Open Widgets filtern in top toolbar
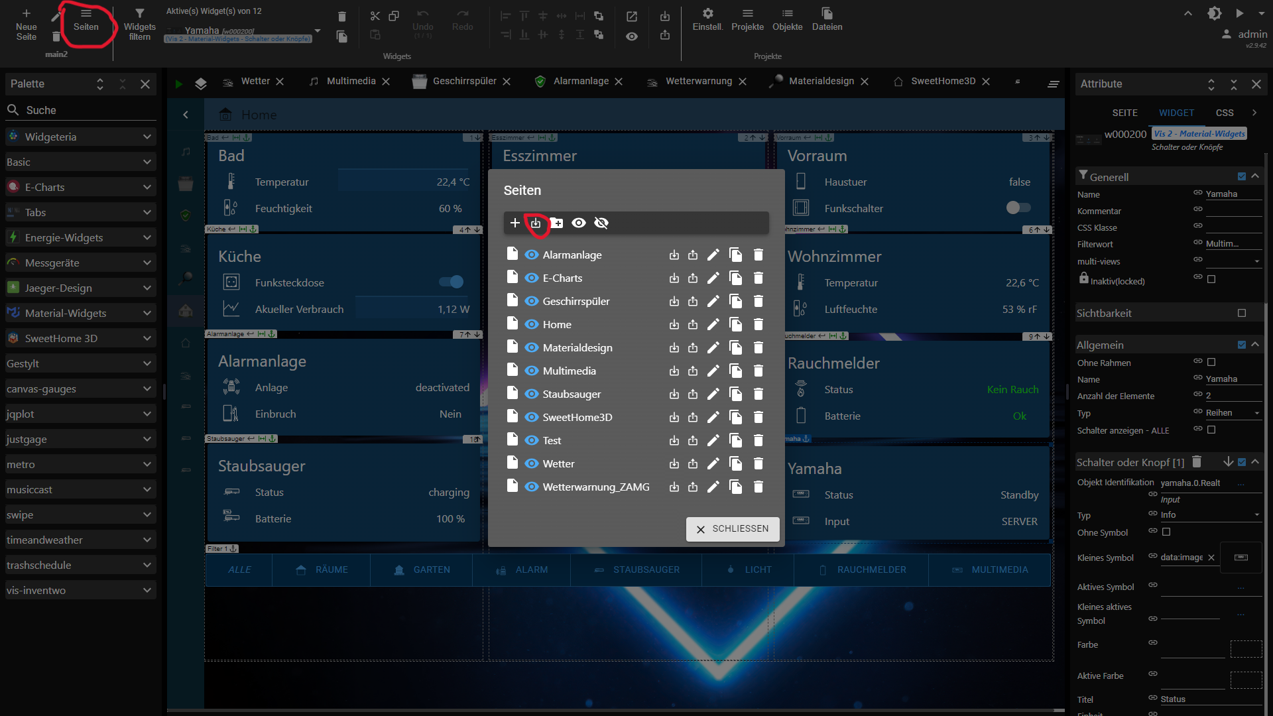1273x716 pixels. click(x=139, y=24)
